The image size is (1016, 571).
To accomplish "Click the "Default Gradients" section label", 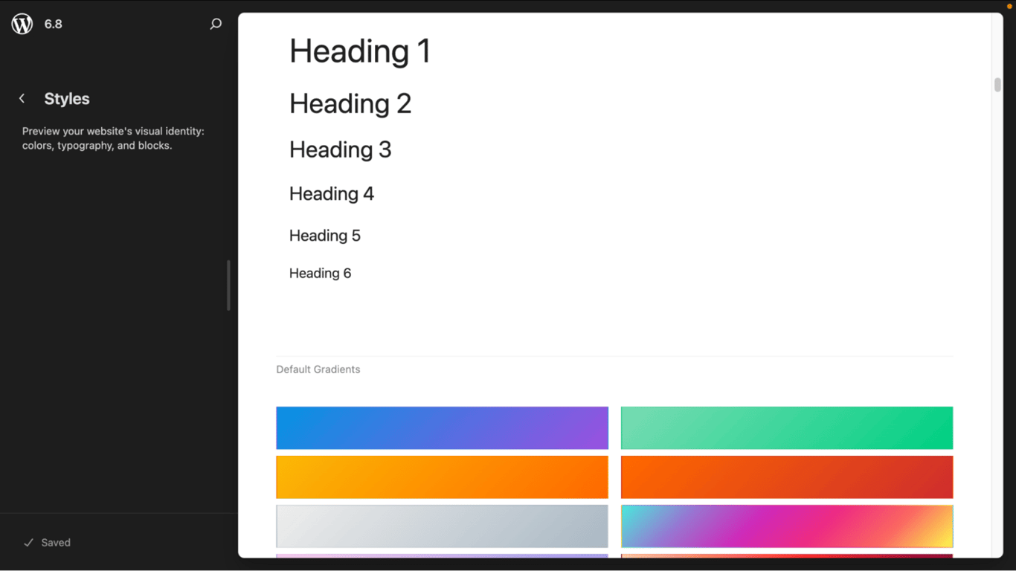I will (318, 369).
